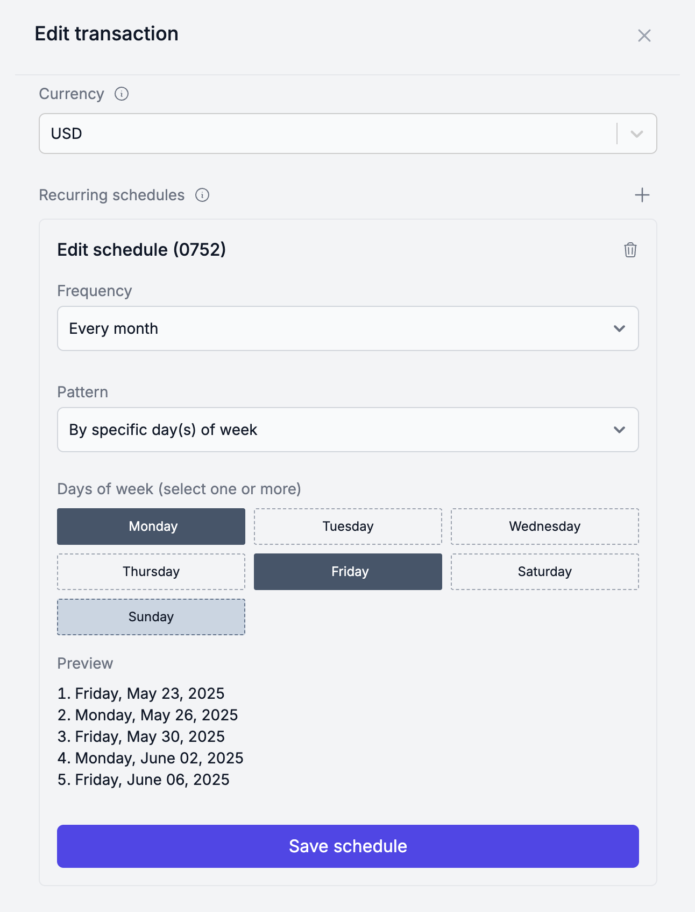695x912 pixels.
Task: Toggle Thursday in days of week
Action: click(151, 572)
